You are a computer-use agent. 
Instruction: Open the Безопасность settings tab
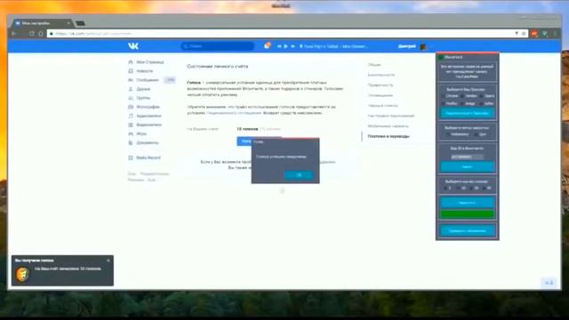click(x=381, y=75)
